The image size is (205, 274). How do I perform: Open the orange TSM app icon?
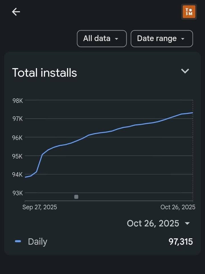(189, 12)
